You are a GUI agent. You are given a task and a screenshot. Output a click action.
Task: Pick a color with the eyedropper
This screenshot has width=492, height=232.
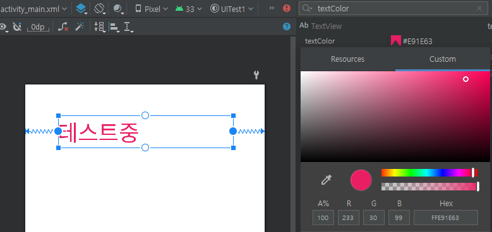click(327, 180)
